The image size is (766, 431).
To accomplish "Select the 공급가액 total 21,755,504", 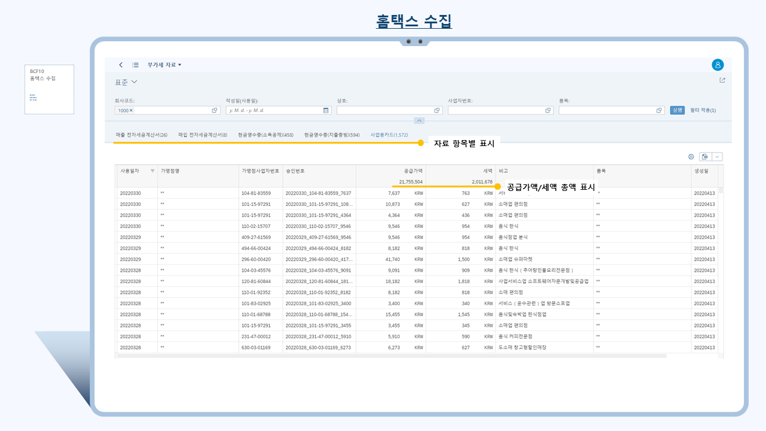I will [411, 182].
